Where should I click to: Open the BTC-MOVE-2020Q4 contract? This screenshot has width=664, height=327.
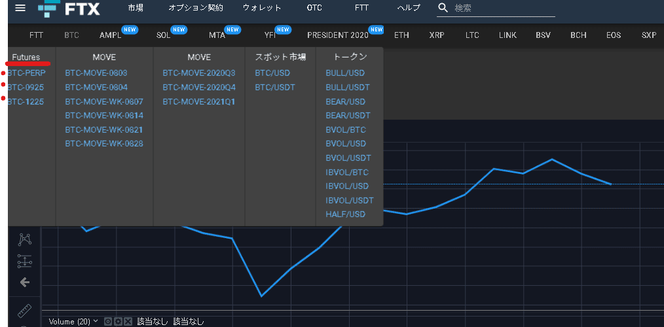coord(199,88)
